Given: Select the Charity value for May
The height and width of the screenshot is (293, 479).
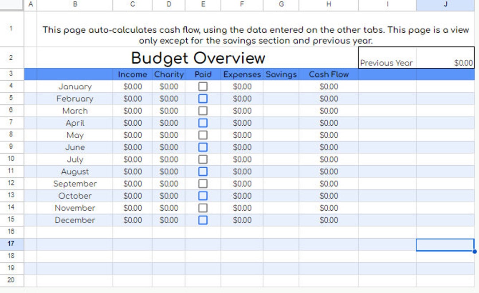Looking at the screenshot, I should point(169,135).
